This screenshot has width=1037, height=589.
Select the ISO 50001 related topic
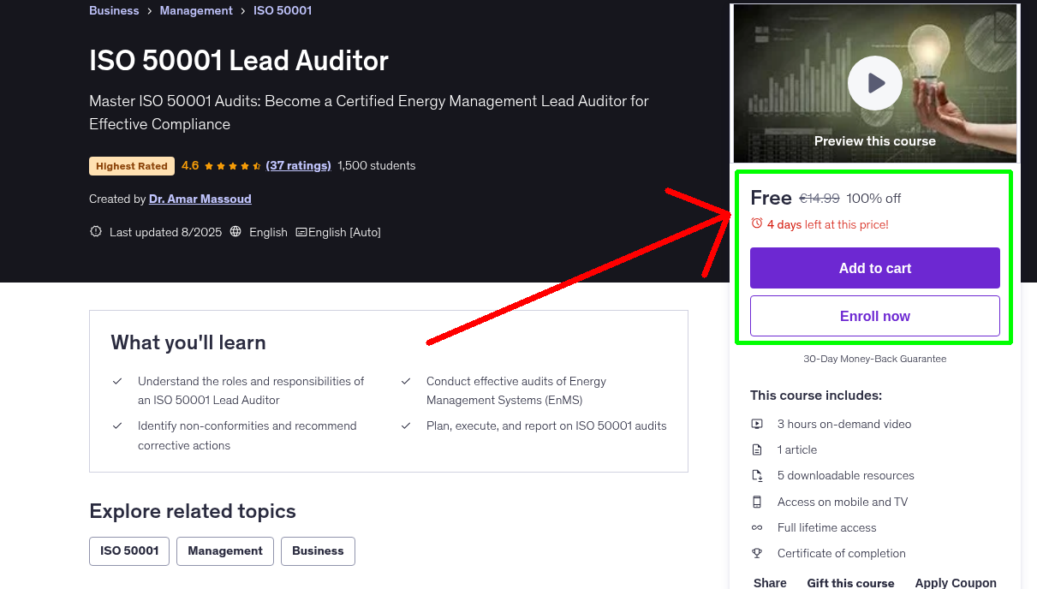(128, 550)
